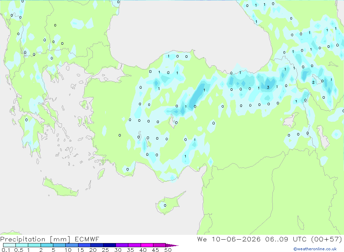Select the violet 30–35 mm legend swatch
The width and height of the screenshot is (344, 252).
tap(122, 245)
